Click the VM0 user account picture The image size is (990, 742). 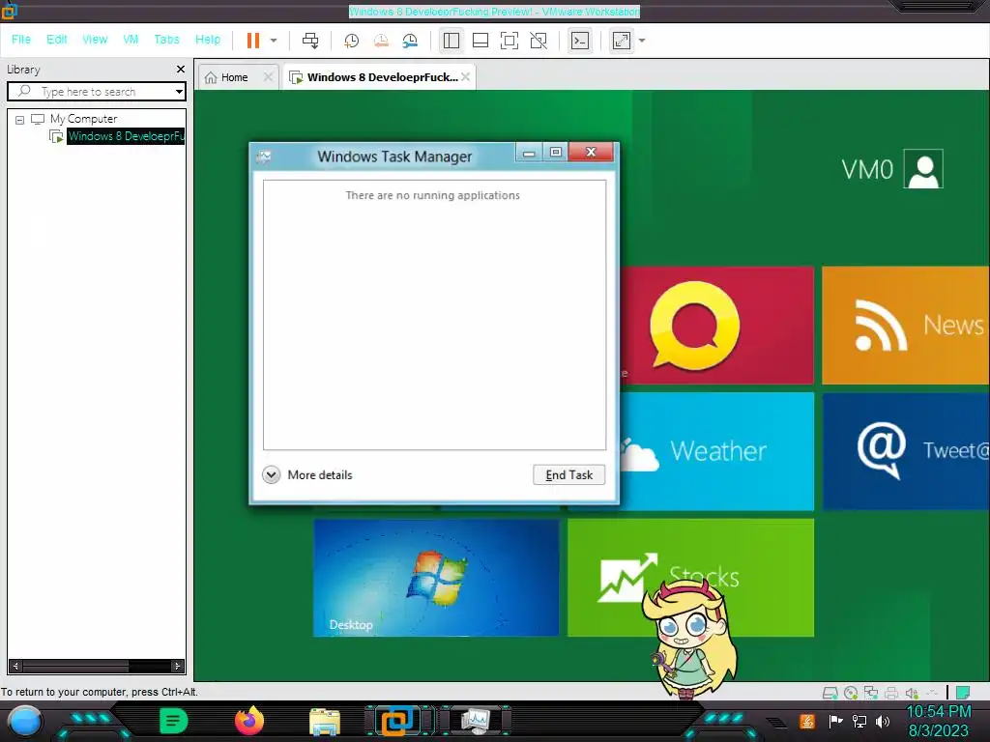click(923, 169)
